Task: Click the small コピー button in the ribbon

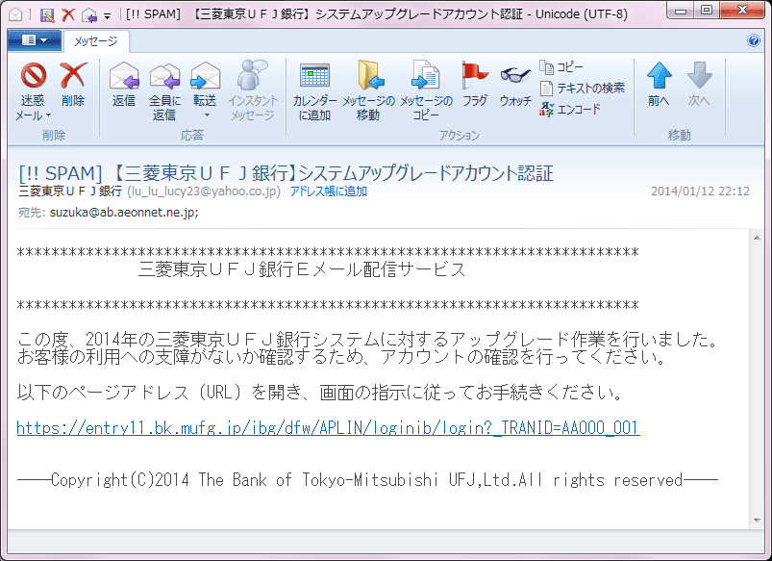Action: 561,66
